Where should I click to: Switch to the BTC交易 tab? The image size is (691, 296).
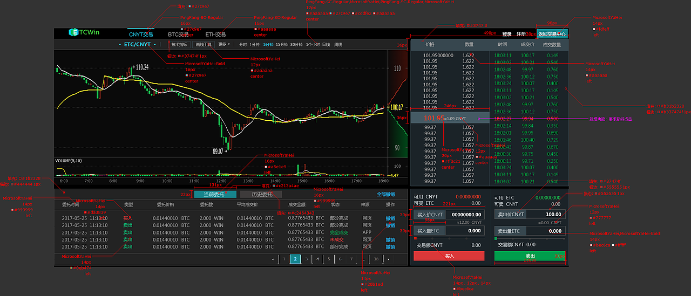click(178, 34)
